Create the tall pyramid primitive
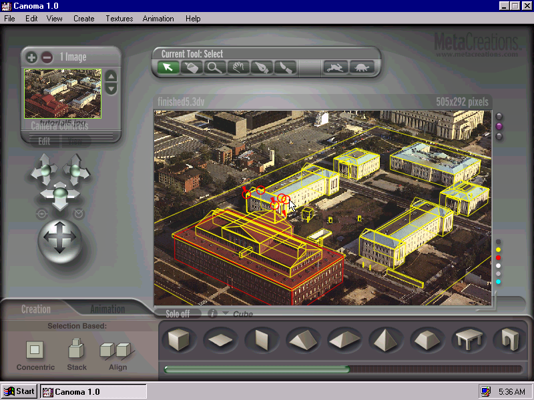This screenshot has height=400, width=534. coord(386,339)
